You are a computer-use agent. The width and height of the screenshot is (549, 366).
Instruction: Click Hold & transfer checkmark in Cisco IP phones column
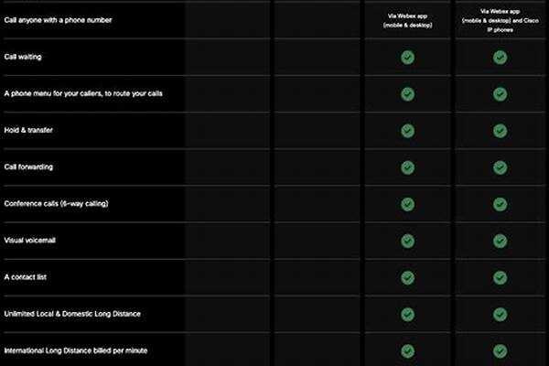tap(500, 130)
